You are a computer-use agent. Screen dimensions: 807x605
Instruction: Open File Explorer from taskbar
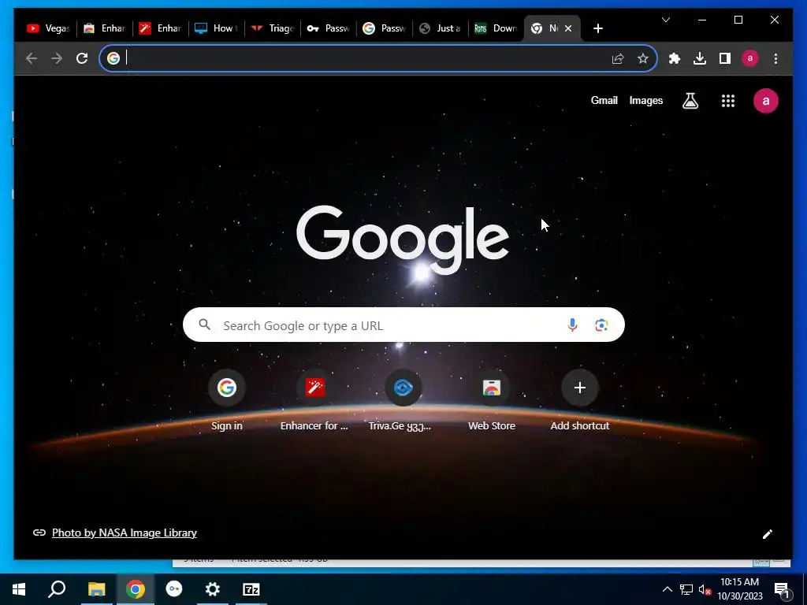click(x=96, y=589)
